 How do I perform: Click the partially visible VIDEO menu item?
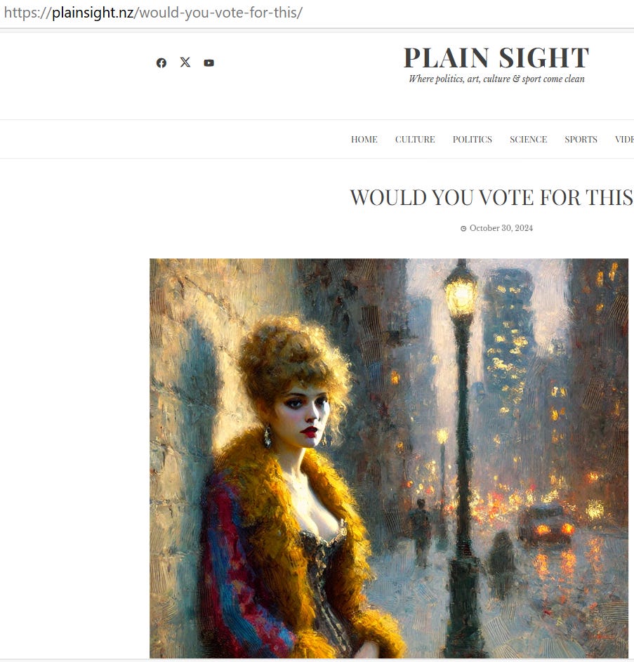pos(624,139)
